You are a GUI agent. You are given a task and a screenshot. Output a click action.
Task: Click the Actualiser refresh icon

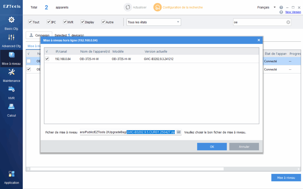(x=128, y=7)
